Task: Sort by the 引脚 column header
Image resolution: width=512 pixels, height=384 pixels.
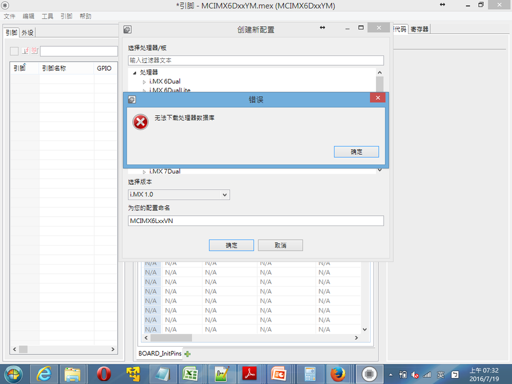Action: (x=25, y=68)
